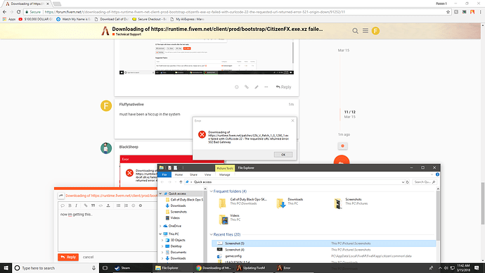Open Windows Start menu
Viewport: 485px width, 273px height.
point(6,268)
